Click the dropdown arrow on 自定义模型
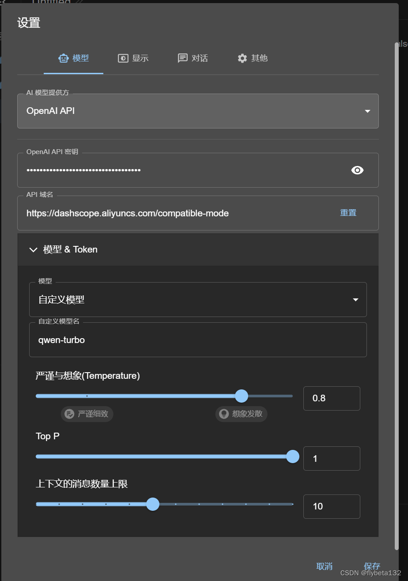Screen dimensions: 408x581 pyautogui.click(x=355, y=299)
